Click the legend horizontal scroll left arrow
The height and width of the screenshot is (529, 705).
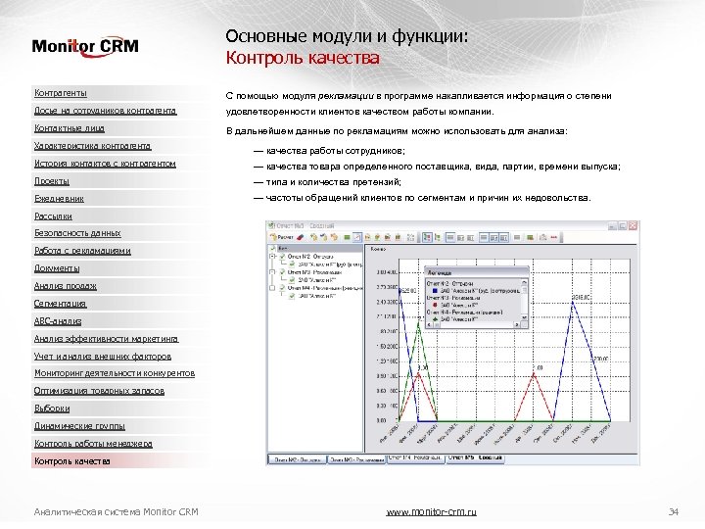pyautogui.click(x=430, y=325)
